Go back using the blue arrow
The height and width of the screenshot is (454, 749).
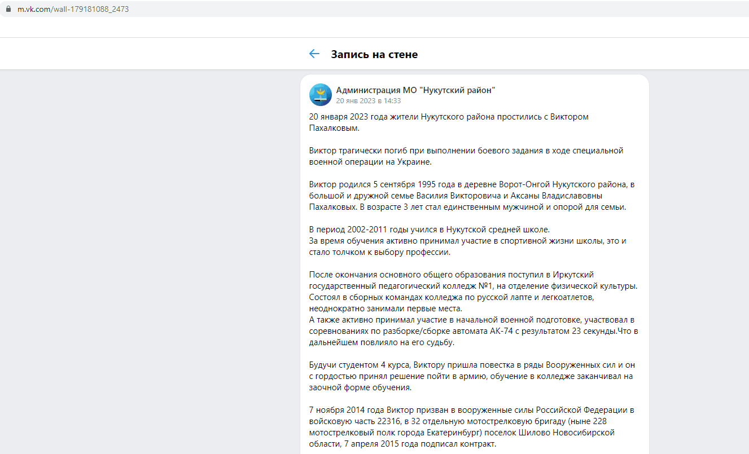click(314, 54)
